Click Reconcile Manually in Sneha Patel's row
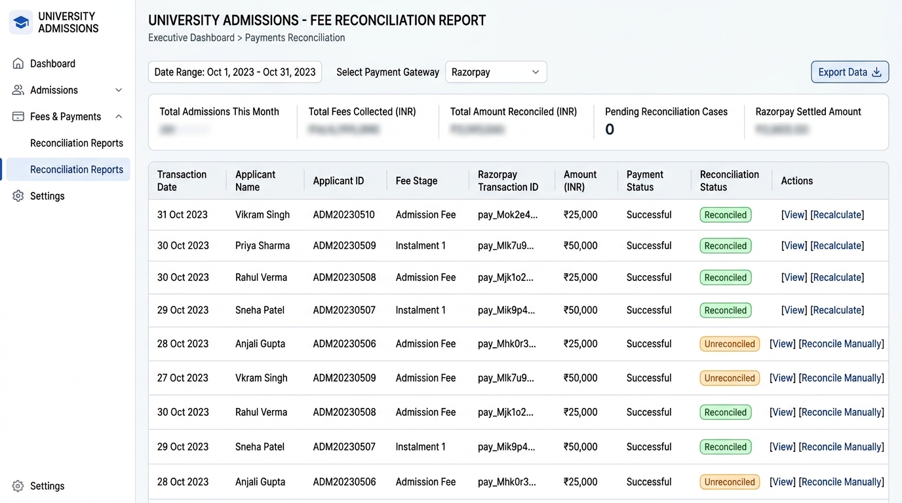The height and width of the screenshot is (503, 902). click(841, 447)
